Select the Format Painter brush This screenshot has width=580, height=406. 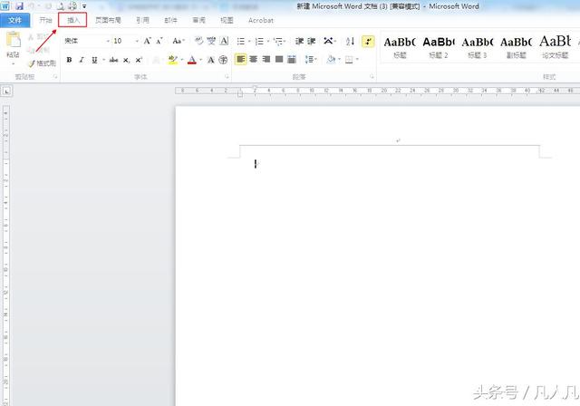click(x=42, y=63)
